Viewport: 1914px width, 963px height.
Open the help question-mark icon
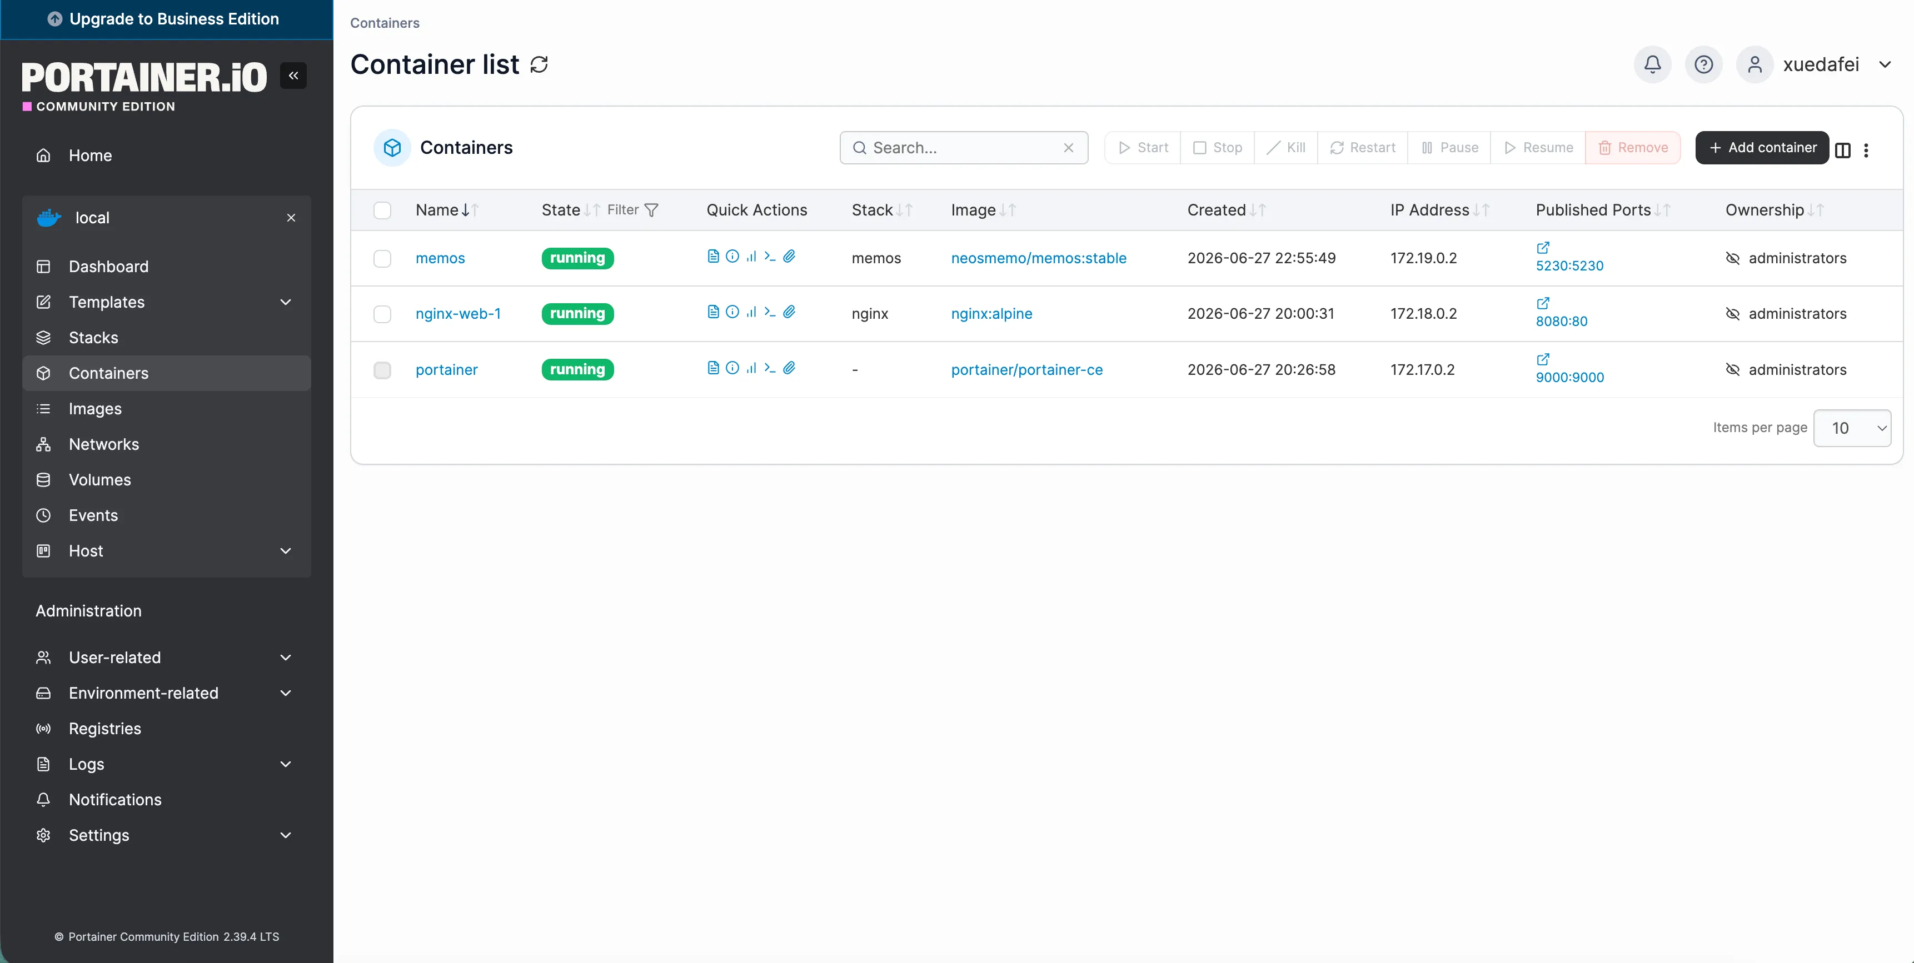(1704, 64)
